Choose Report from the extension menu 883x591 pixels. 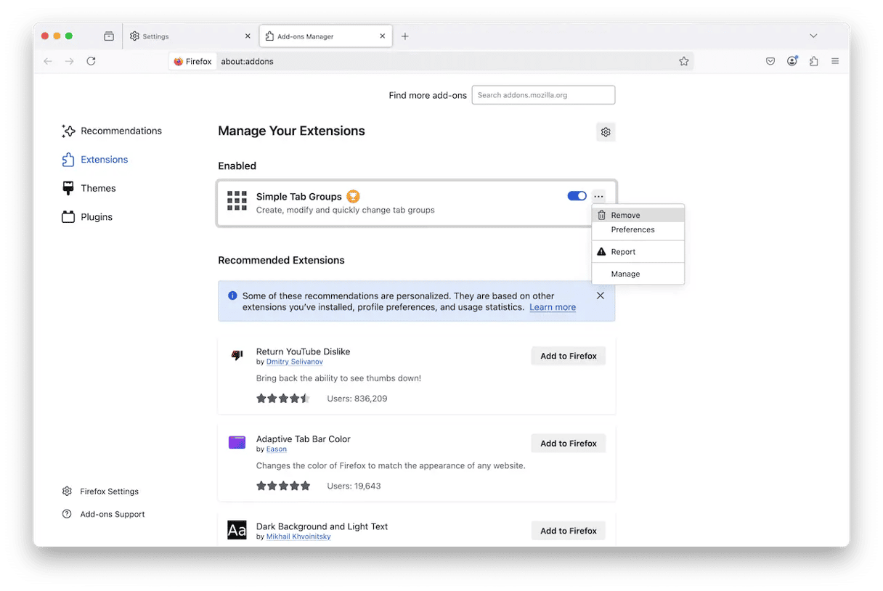pos(638,252)
